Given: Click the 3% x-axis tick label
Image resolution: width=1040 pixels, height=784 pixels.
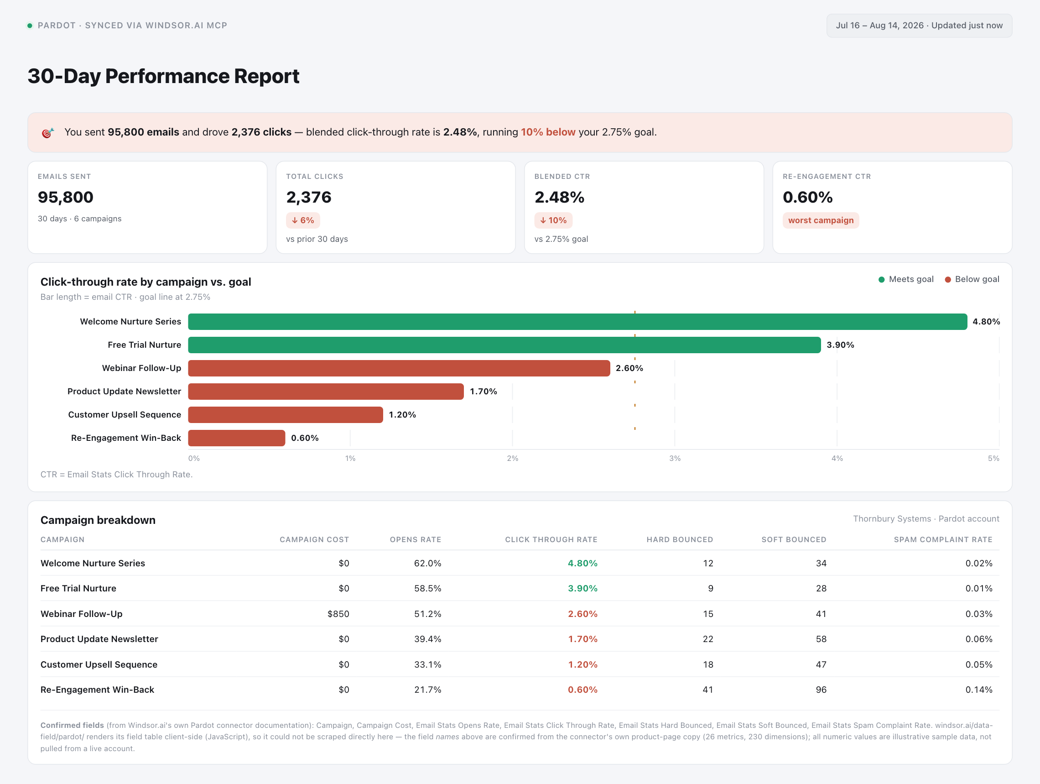Looking at the screenshot, I should click(675, 458).
